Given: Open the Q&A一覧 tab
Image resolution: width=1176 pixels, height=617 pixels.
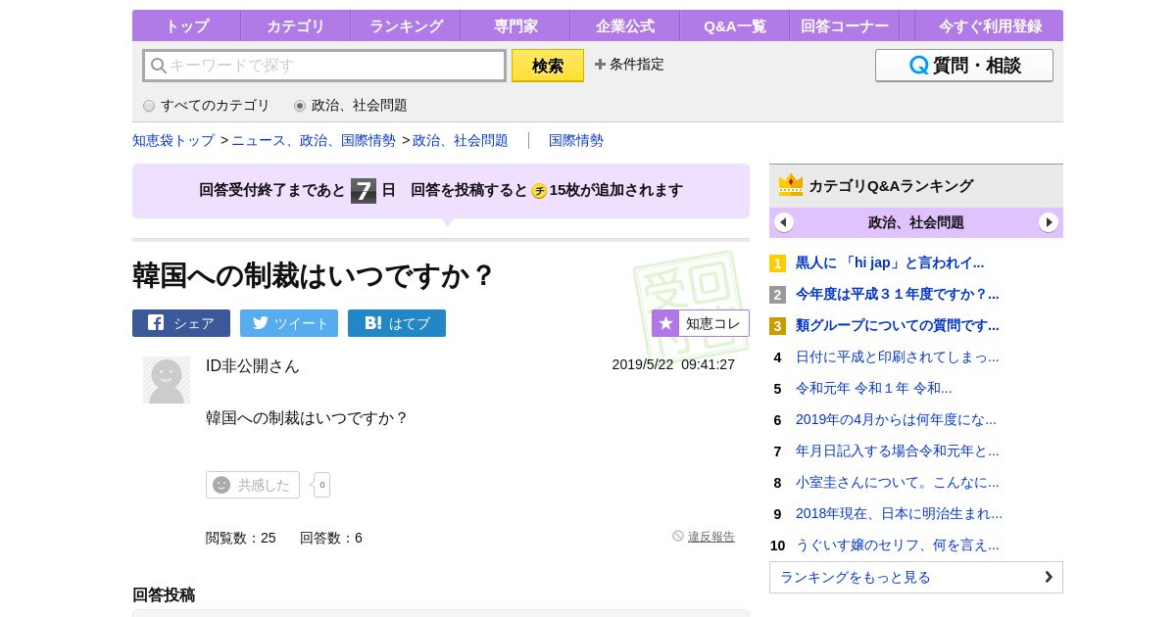Looking at the screenshot, I should tap(735, 26).
